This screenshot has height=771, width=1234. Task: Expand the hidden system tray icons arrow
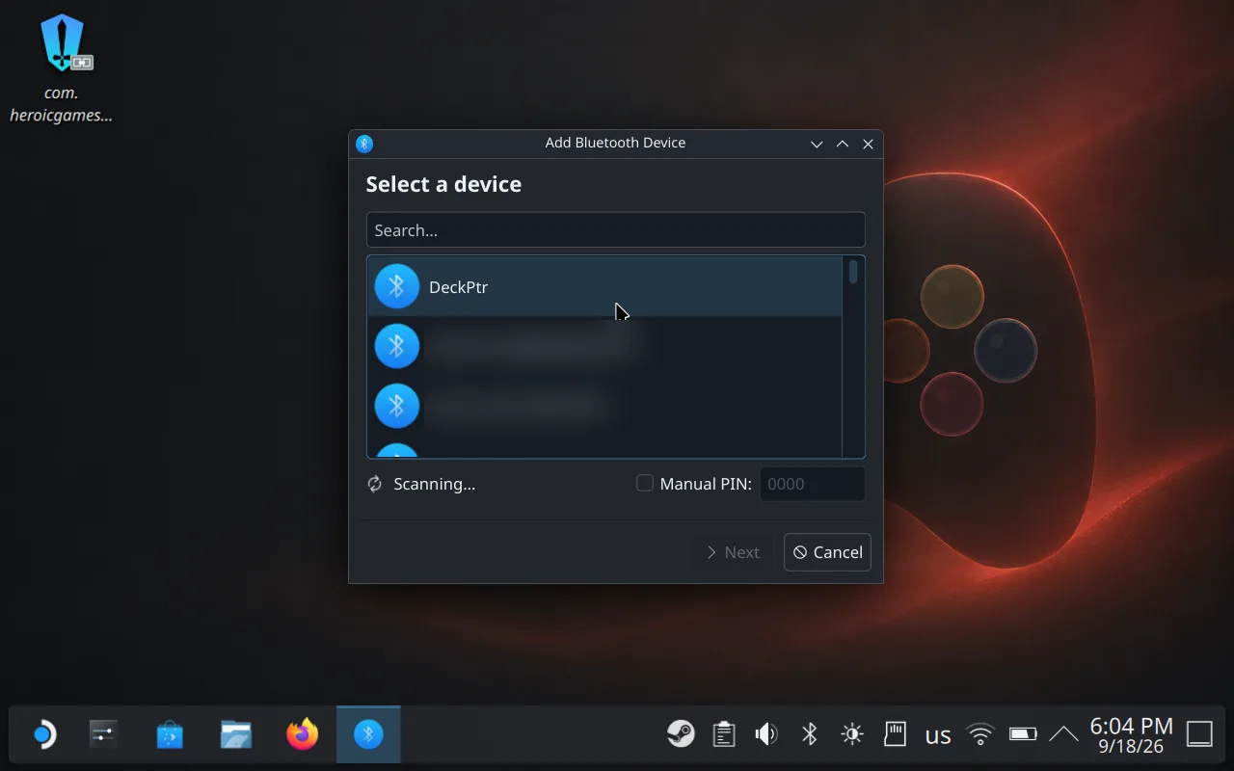click(1063, 734)
